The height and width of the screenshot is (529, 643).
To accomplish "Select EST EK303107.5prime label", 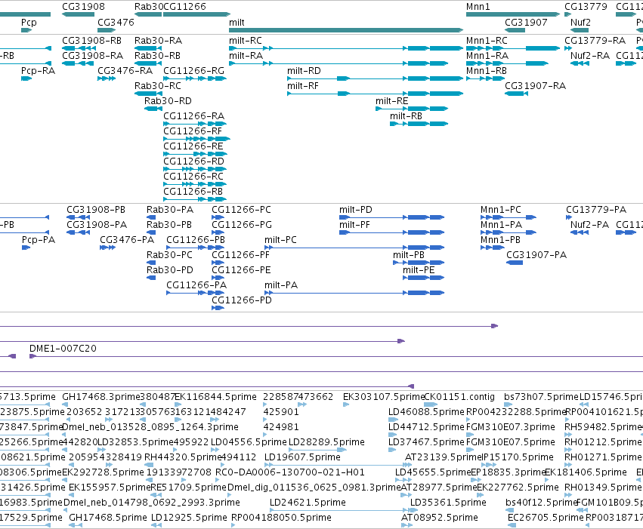I will point(383,397).
